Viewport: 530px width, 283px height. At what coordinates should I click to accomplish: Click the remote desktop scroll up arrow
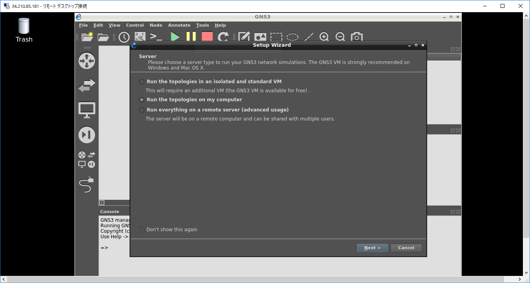(526, 16)
